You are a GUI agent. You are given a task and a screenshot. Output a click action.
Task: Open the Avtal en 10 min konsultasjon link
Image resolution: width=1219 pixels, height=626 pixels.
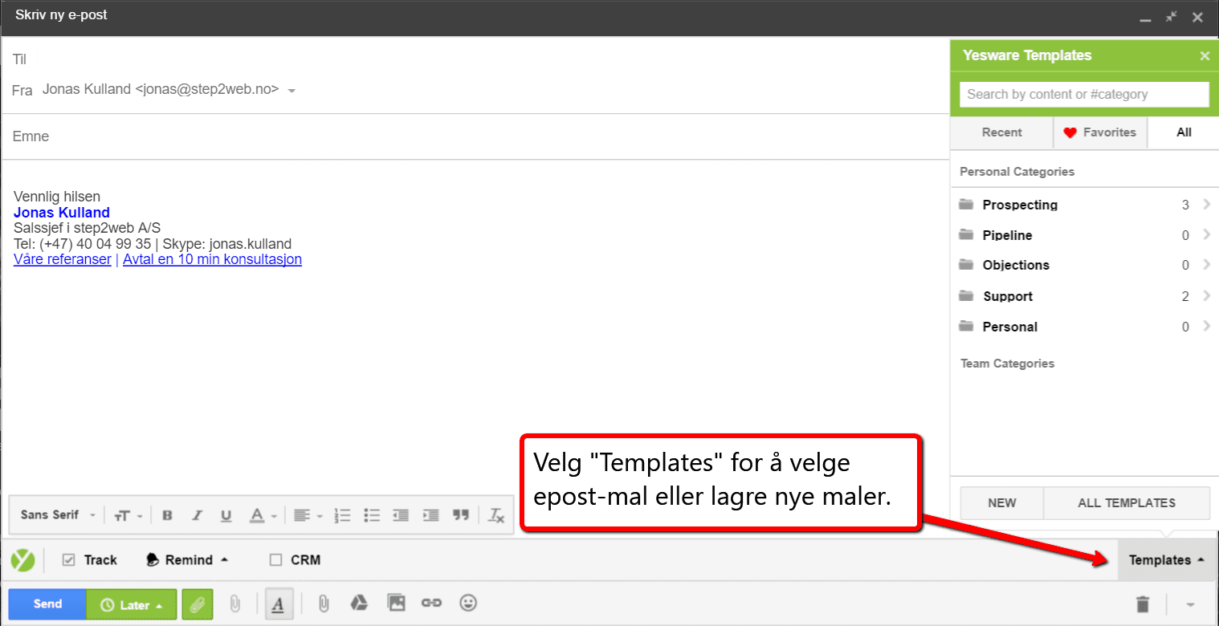(212, 259)
